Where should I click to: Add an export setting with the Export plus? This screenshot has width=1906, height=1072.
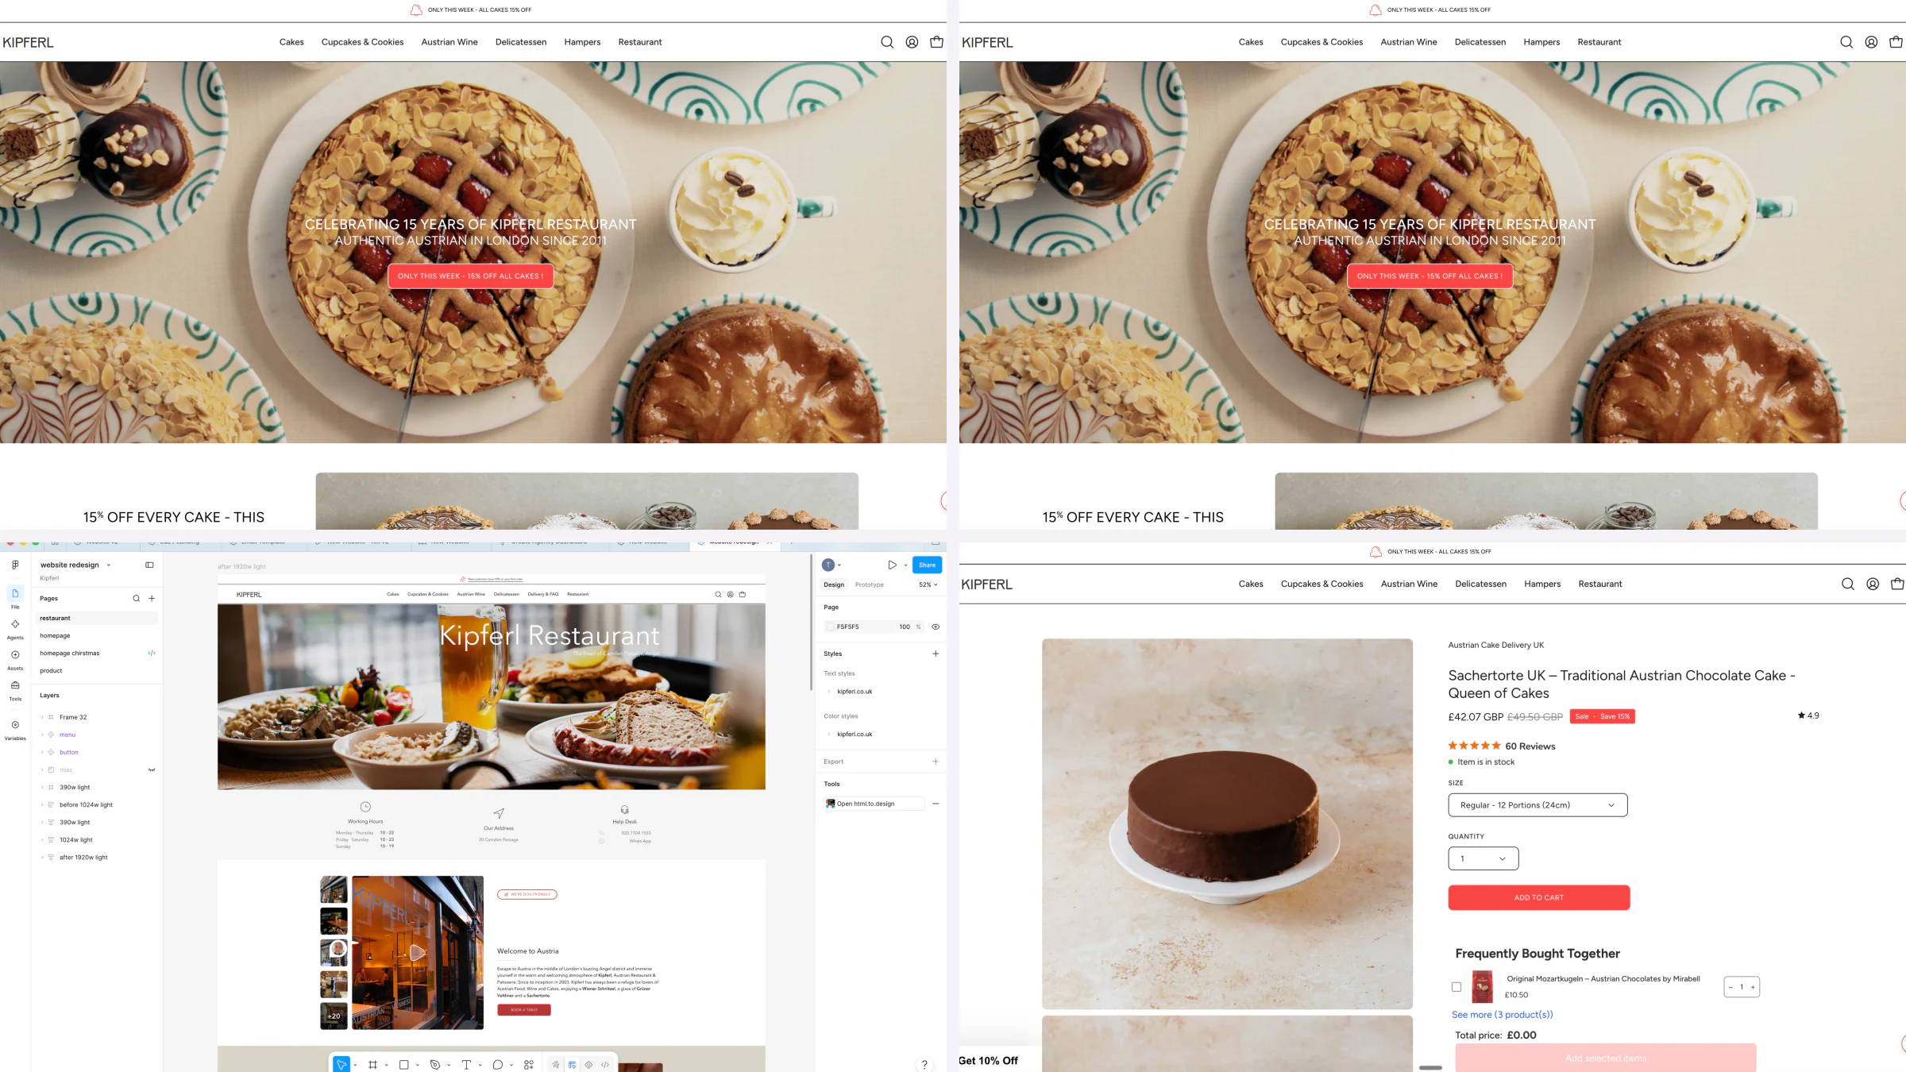(x=936, y=762)
